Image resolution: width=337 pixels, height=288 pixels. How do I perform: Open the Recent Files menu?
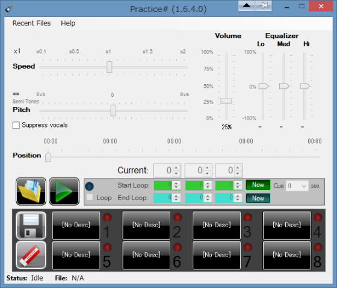tap(31, 23)
